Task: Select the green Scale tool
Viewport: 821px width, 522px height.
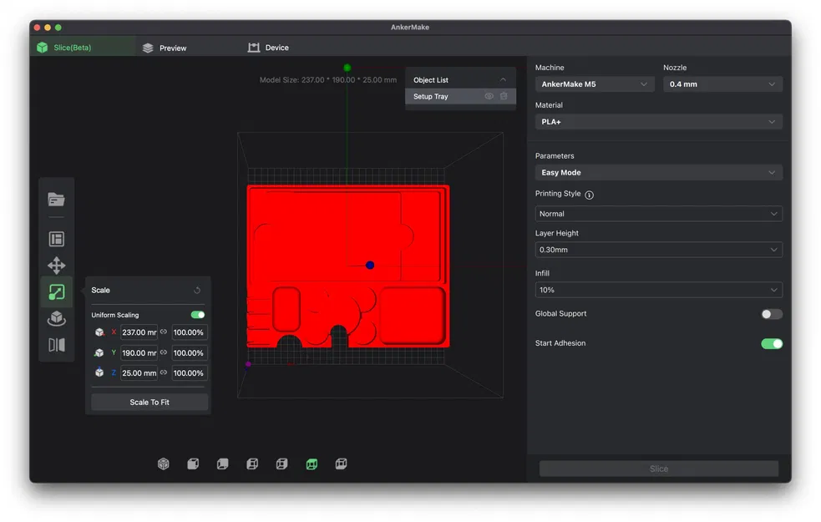Action: point(56,292)
